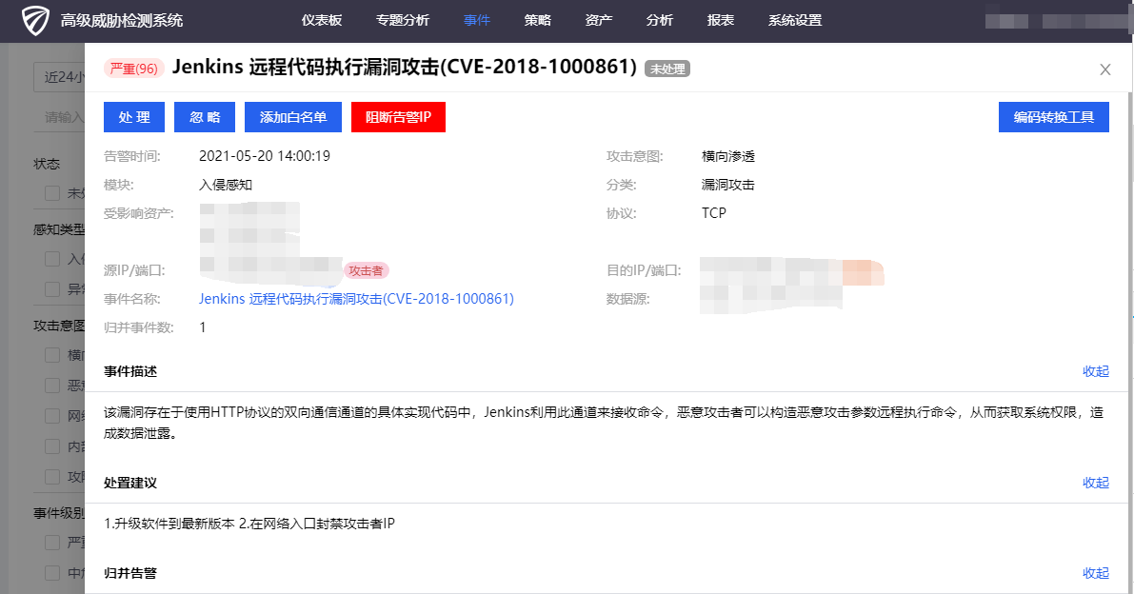Click the 横向渗透 attack intent value
1134x594 pixels.
(x=728, y=156)
